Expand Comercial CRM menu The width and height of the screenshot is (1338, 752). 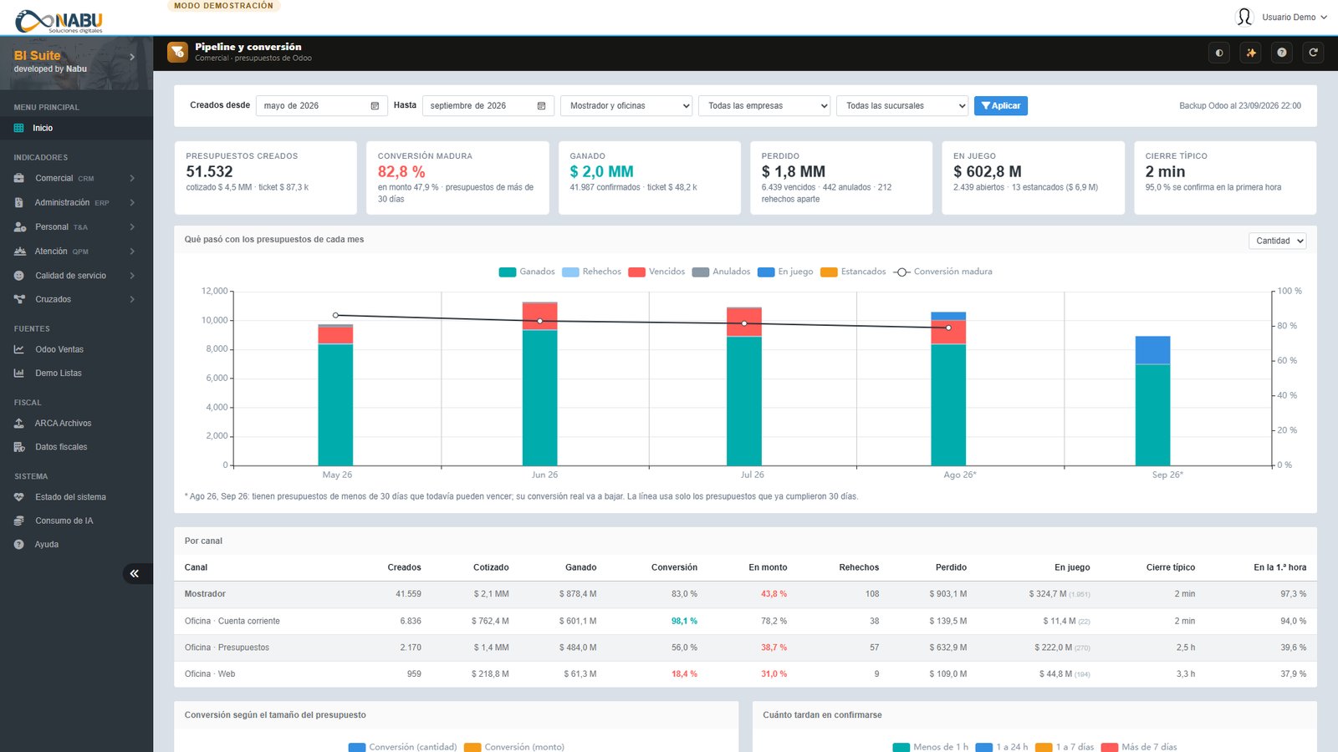click(x=76, y=178)
